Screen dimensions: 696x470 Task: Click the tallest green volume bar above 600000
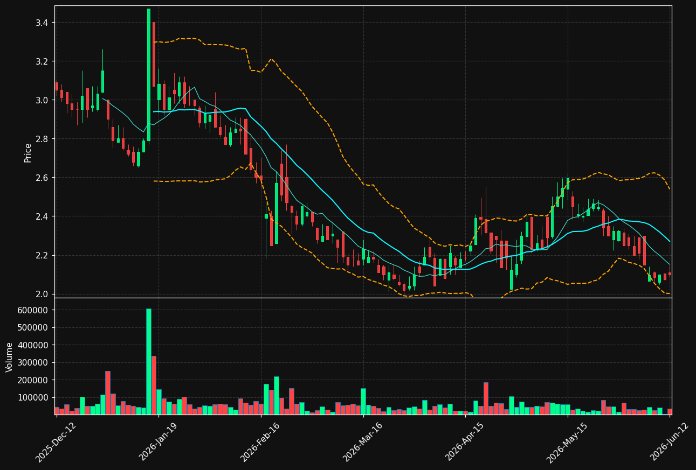[149, 362]
